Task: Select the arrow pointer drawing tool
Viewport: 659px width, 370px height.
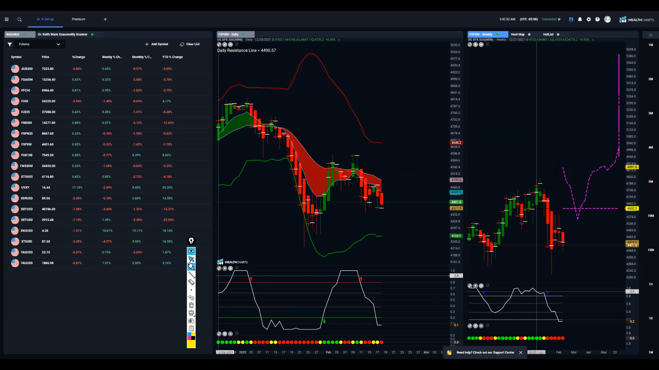Action: point(191,259)
